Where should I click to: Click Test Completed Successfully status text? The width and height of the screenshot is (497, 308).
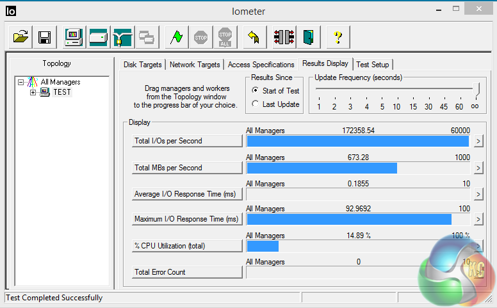54,298
